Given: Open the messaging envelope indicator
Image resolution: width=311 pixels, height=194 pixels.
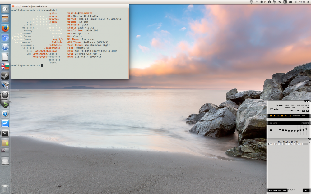Looking at the screenshot, I should click(x=290, y=2).
